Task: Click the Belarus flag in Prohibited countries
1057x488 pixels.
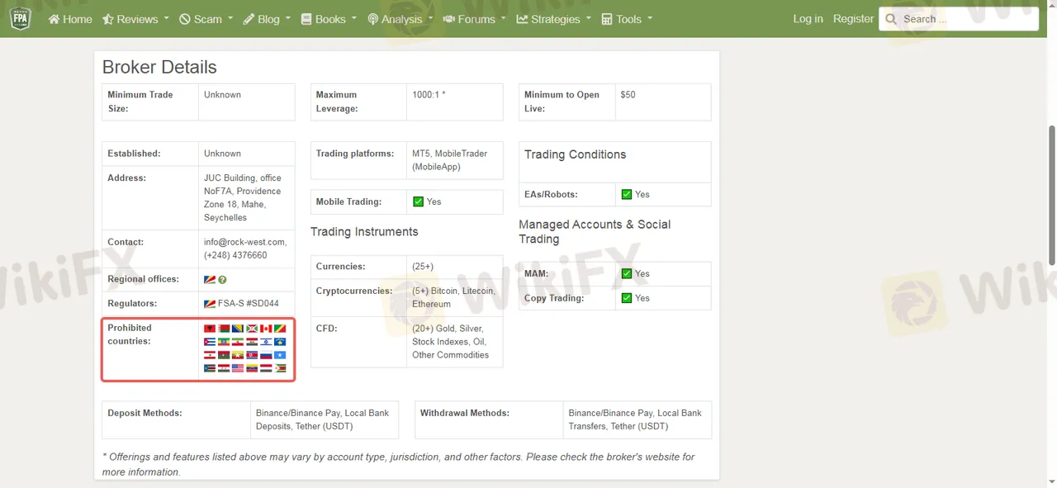Action: point(224,329)
